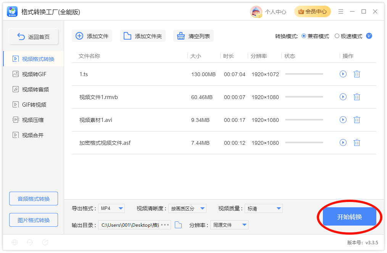Click size value 9.34MB

(x=200, y=120)
